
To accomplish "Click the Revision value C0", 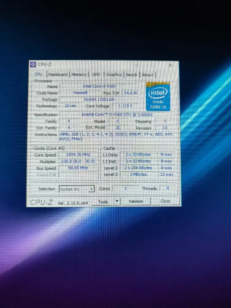I will tap(165, 128).
